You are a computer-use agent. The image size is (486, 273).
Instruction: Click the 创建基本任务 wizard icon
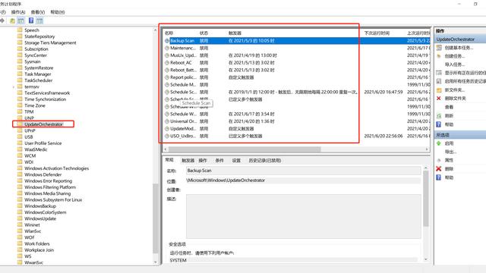tap(439, 48)
